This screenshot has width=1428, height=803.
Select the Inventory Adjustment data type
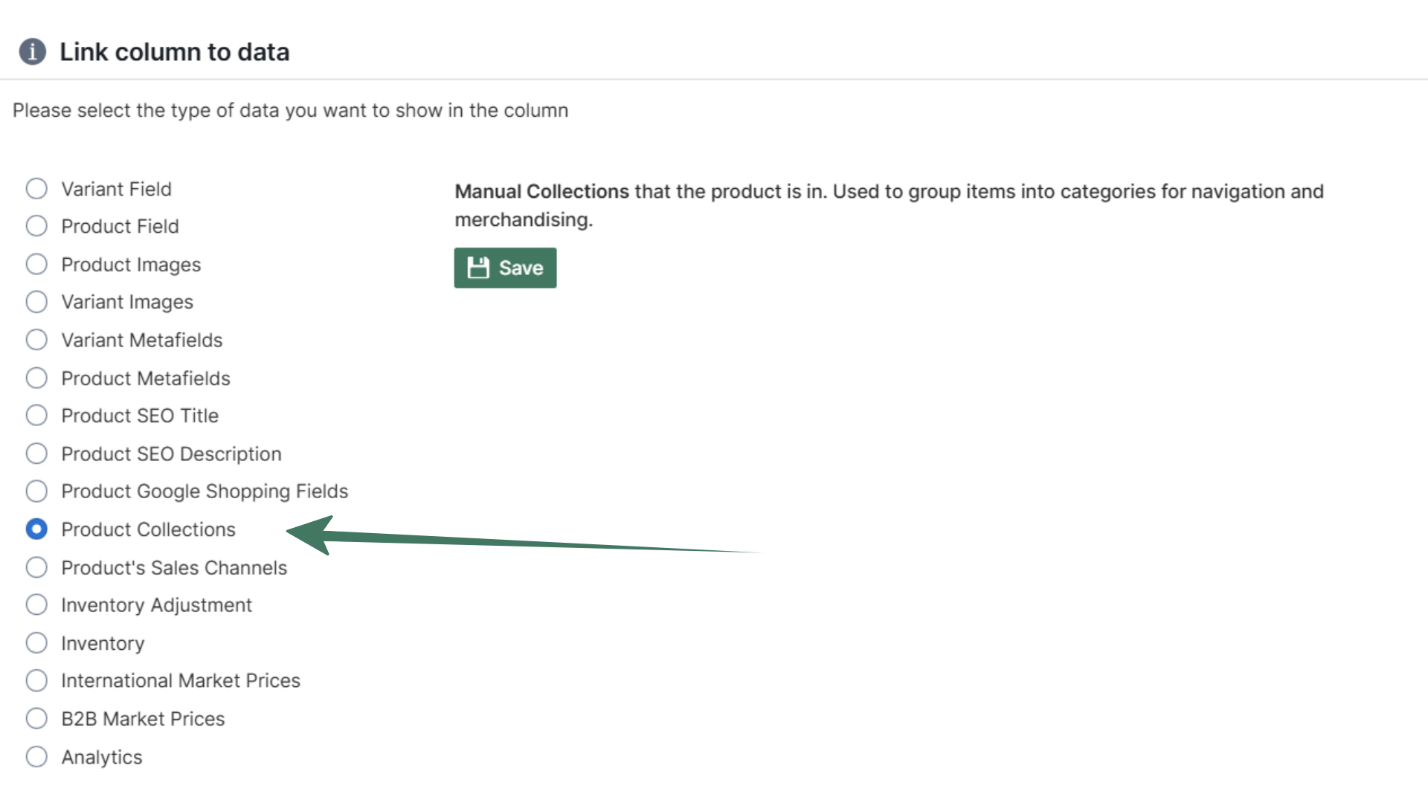(36, 604)
